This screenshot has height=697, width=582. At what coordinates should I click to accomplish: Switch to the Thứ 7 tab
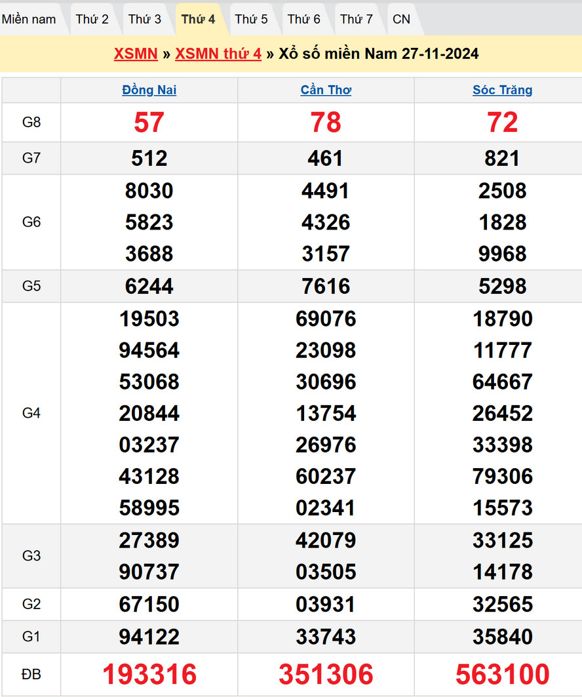357,19
